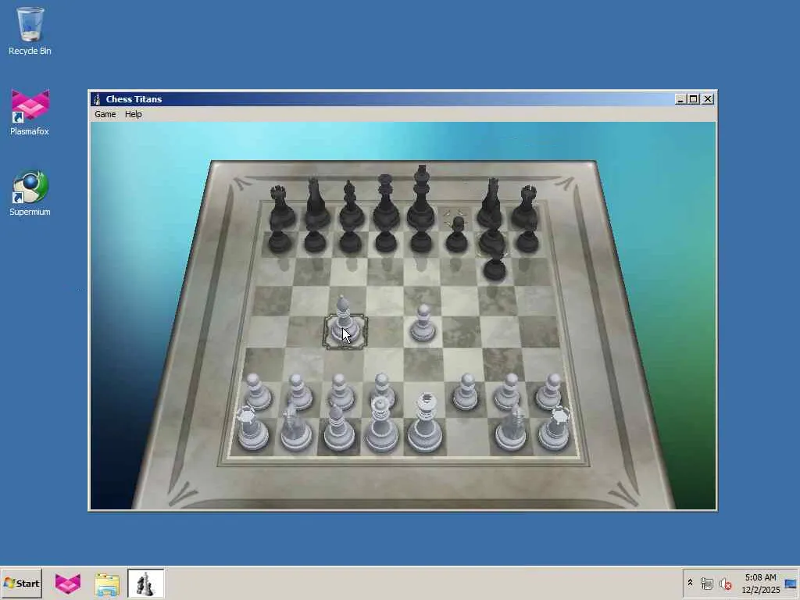Click the black bishop on c8
Viewport: 800px width, 600px height.
(x=351, y=205)
